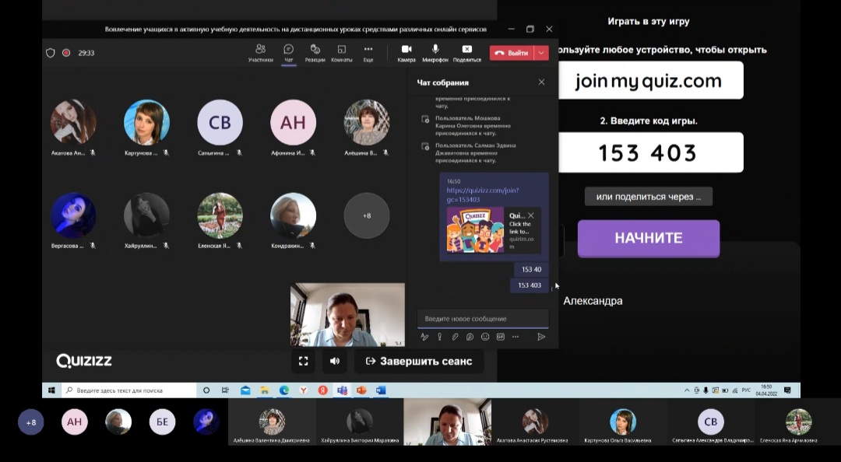The height and width of the screenshot is (462, 841).
Task: Attach a file with the paperclip icon
Action: tap(455, 337)
